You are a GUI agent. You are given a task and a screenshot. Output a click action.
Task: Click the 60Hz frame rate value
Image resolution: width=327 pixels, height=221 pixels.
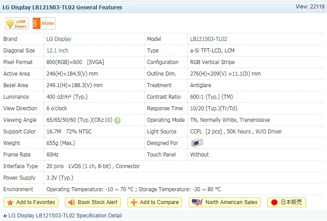pos(52,155)
